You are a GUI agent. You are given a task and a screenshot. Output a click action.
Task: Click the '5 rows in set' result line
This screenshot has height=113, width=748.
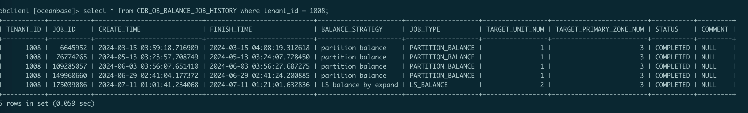click(47, 103)
